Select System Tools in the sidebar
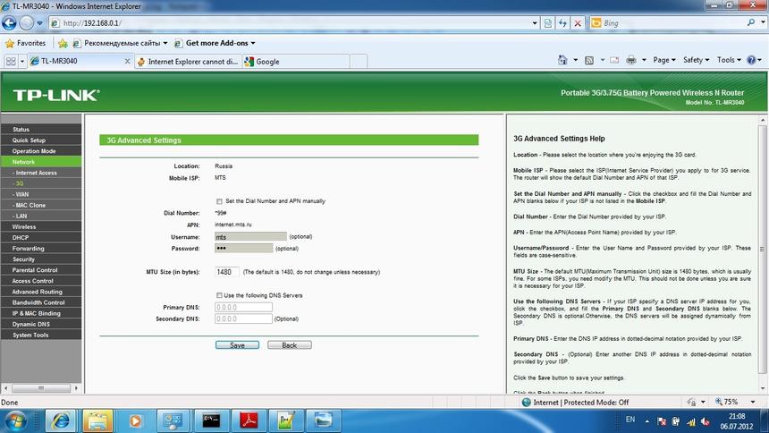This screenshot has height=433, width=769. click(30, 335)
